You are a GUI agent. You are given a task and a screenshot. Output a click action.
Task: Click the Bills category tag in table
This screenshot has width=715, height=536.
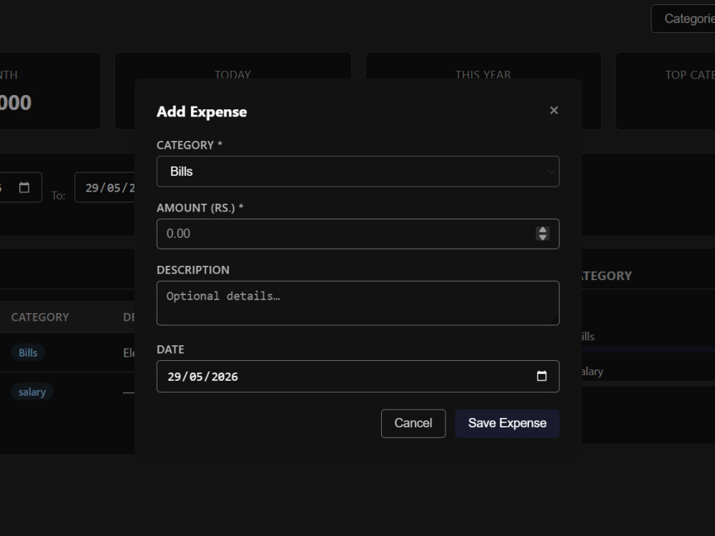(28, 353)
